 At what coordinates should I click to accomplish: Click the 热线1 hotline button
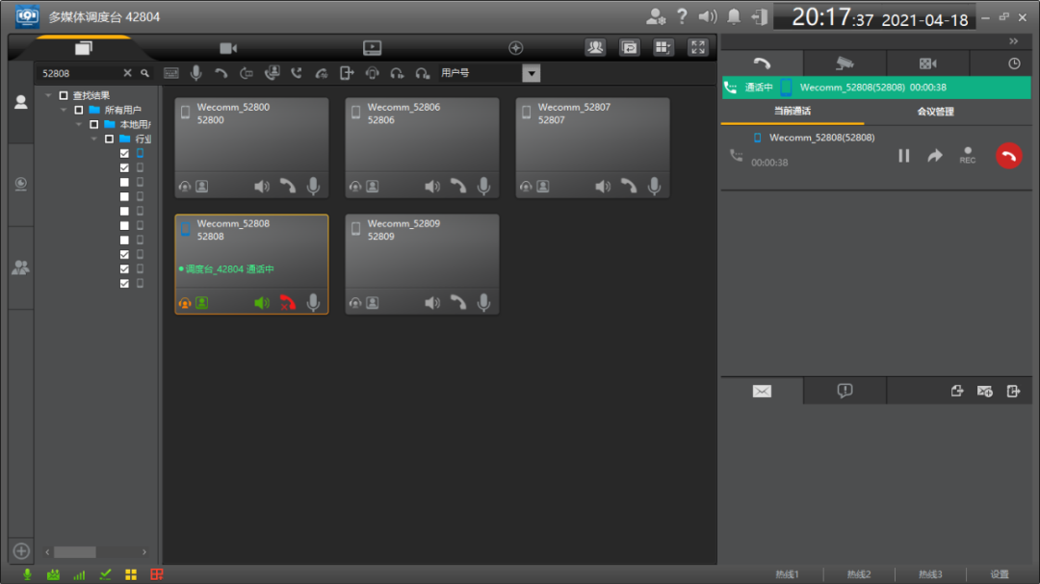[788, 574]
